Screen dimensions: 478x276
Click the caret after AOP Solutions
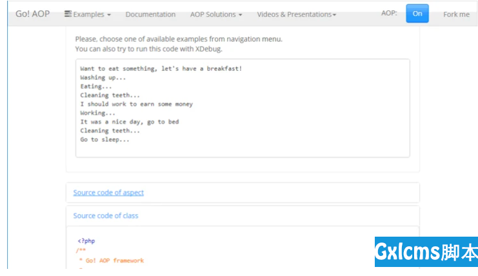coord(241,15)
